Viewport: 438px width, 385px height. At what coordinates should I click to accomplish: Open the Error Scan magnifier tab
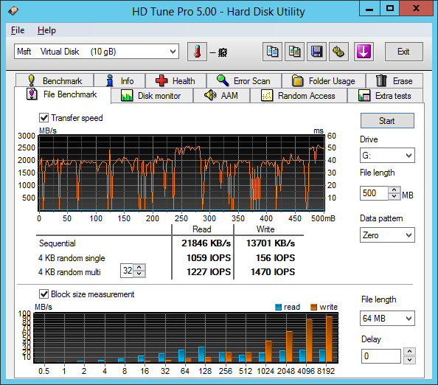tap(244, 80)
